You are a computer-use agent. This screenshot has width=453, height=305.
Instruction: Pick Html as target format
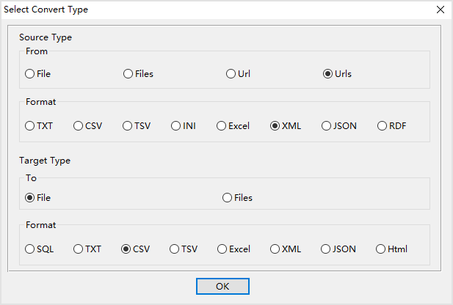click(380, 249)
